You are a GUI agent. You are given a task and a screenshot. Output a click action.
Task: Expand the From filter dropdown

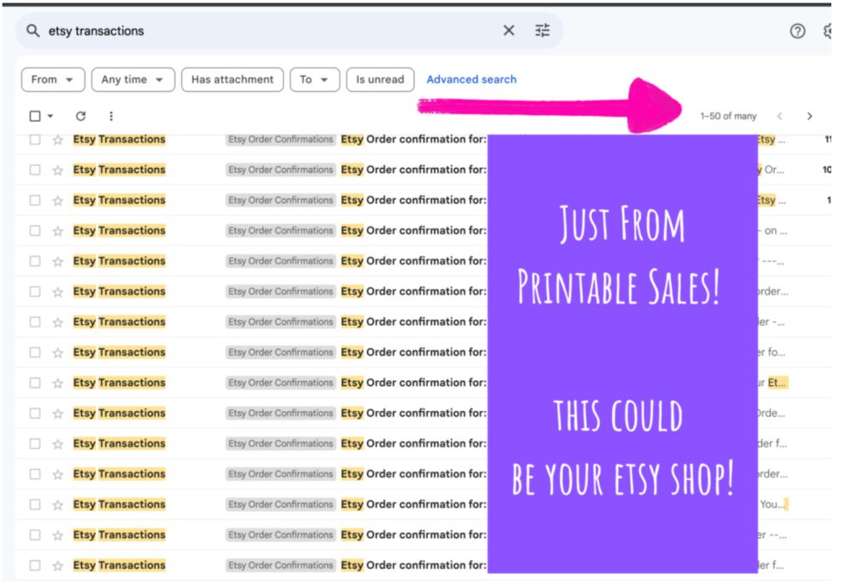point(52,79)
